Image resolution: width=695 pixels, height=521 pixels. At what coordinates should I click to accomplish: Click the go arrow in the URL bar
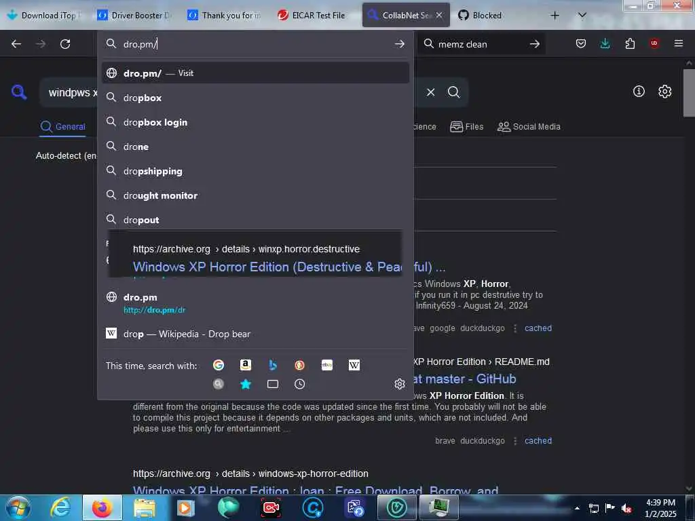pos(399,44)
